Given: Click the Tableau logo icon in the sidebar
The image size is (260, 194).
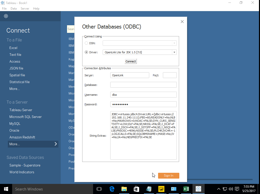Looking at the screenshot, I should tap(6, 16).
